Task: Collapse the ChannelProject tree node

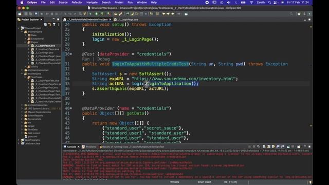Action: (x=19, y=28)
